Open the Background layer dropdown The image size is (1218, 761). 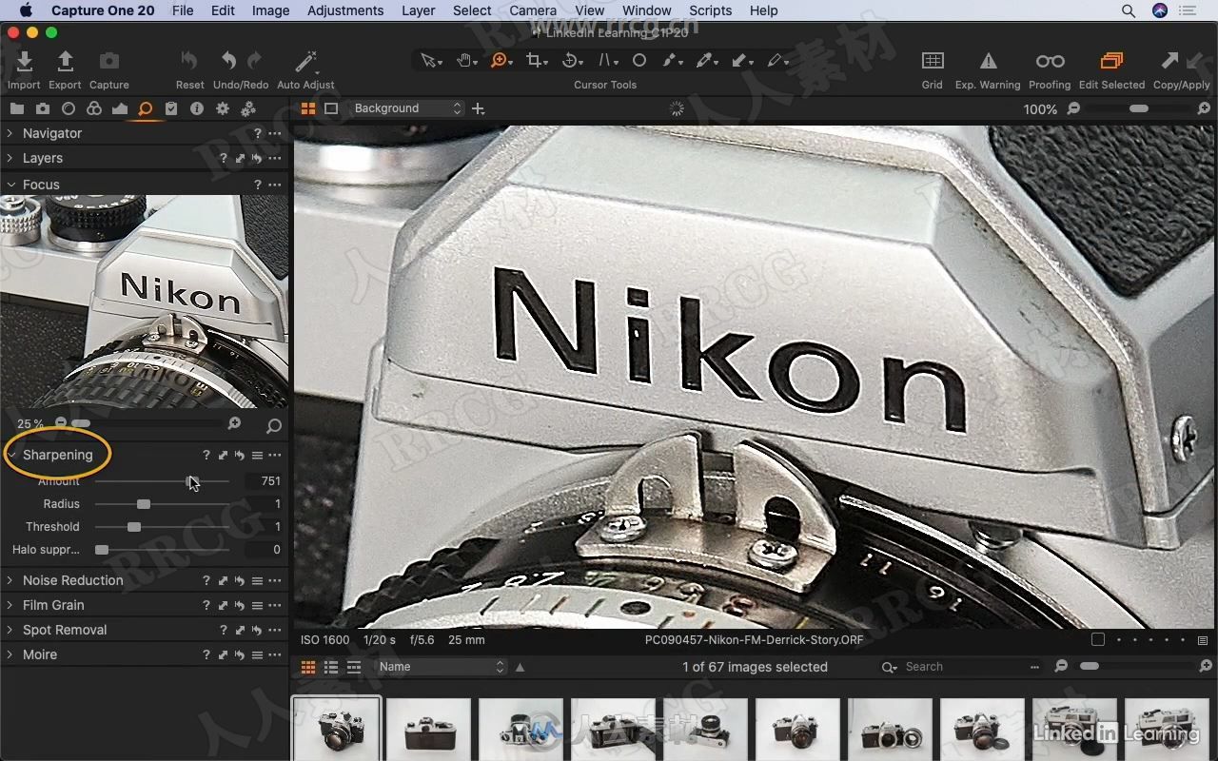406,108
